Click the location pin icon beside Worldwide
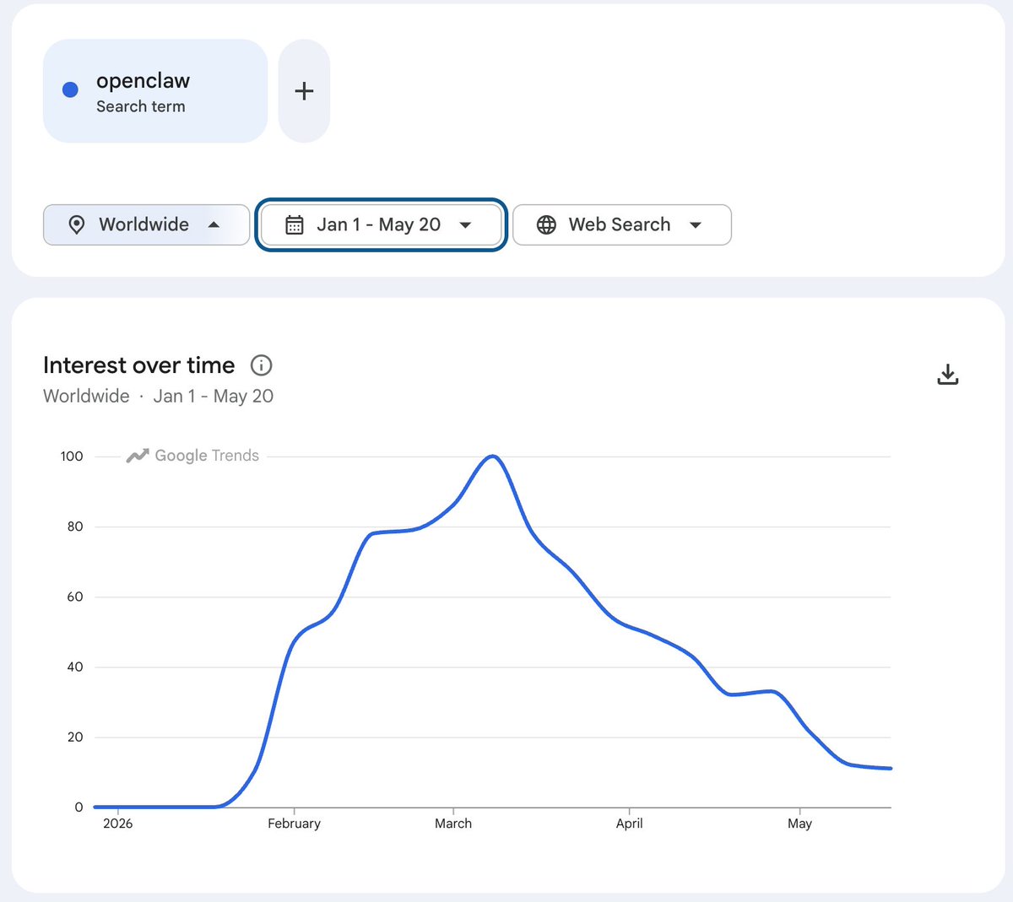Viewport: 1013px width, 902px height. 77,224
